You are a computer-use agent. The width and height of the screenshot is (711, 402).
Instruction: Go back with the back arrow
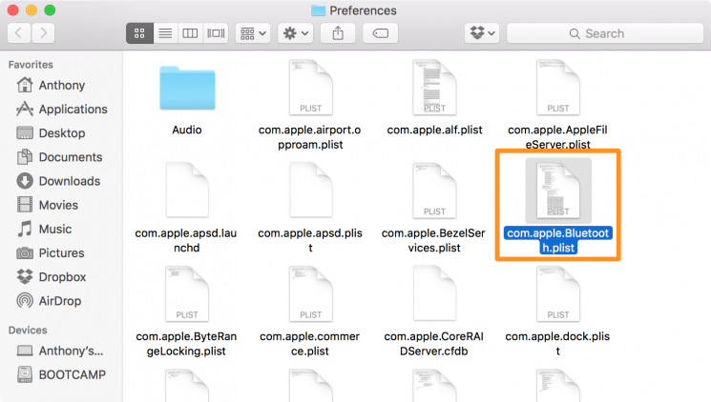[19, 33]
